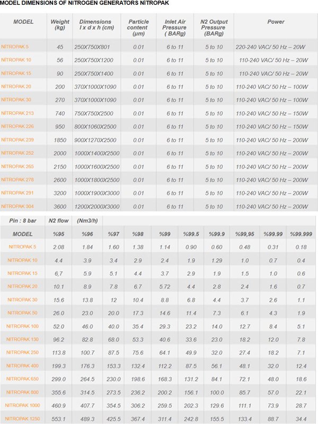Click the flow value 460.9

click(x=59, y=405)
